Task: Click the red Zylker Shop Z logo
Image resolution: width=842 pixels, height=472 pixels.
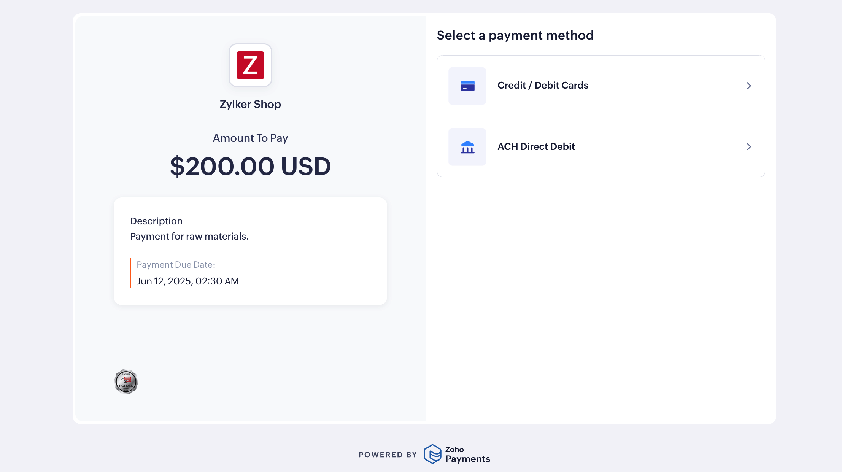Action: coord(250,65)
